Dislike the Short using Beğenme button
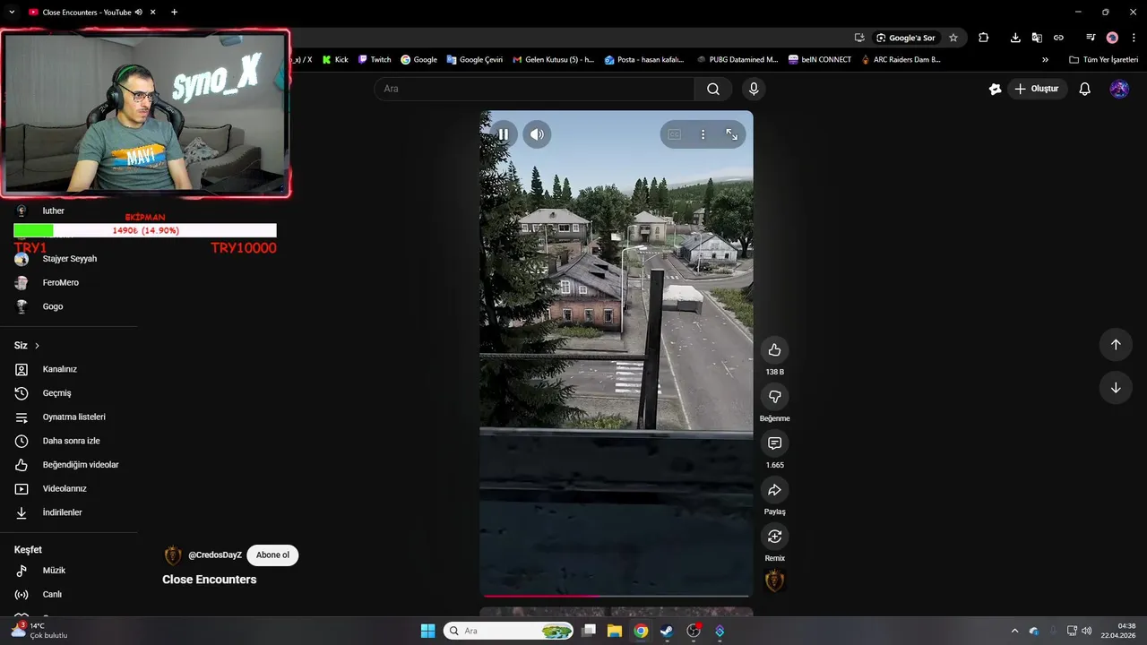 click(x=774, y=397)
